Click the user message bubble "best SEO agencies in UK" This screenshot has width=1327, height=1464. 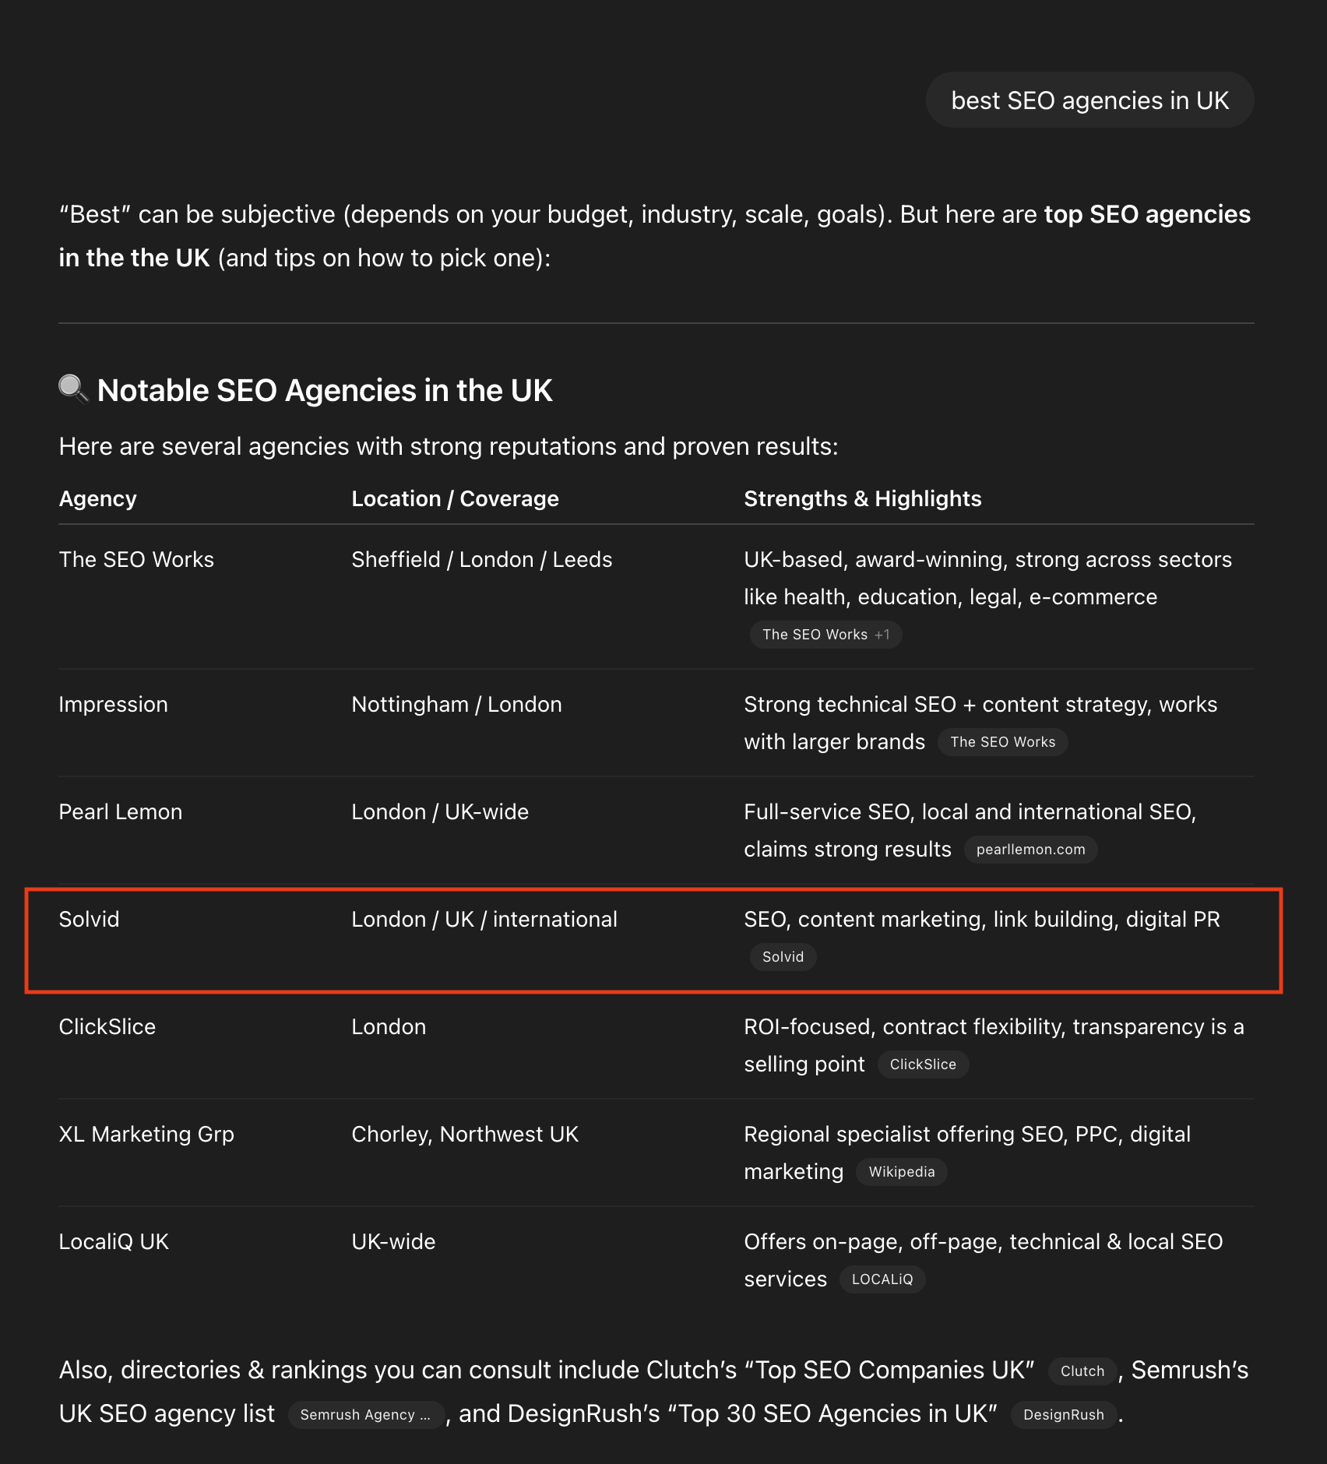[x=1089, y=100]
